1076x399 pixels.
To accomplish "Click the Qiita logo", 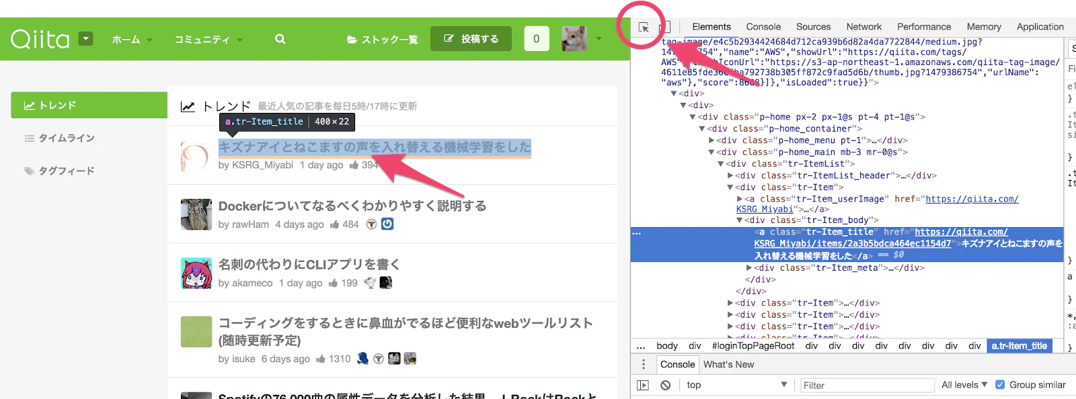I will (x=40, y=39).
